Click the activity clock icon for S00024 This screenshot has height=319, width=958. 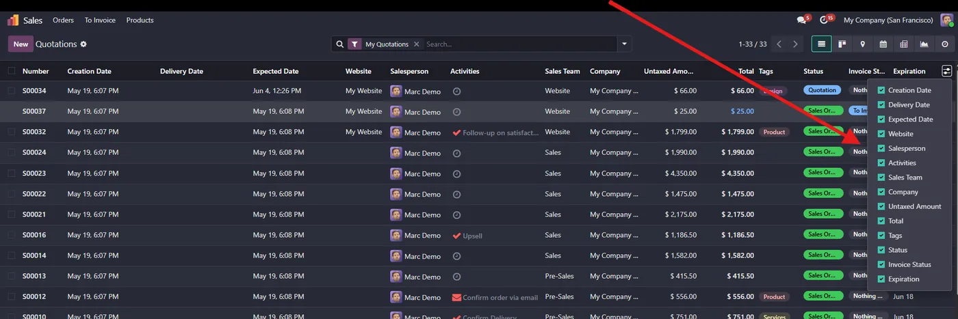pos(456,153)
